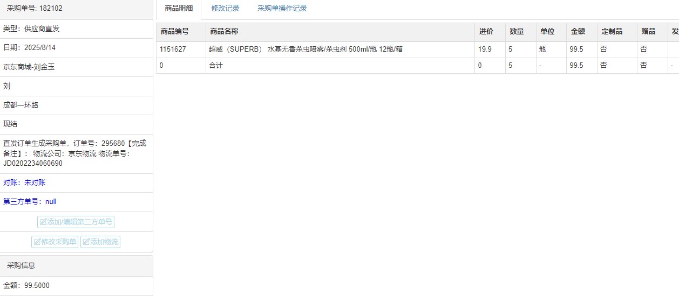Viewport: 679px width, 296px height.
Task: Select the 商品编号 column header
Action: click(x=181, y=32)
